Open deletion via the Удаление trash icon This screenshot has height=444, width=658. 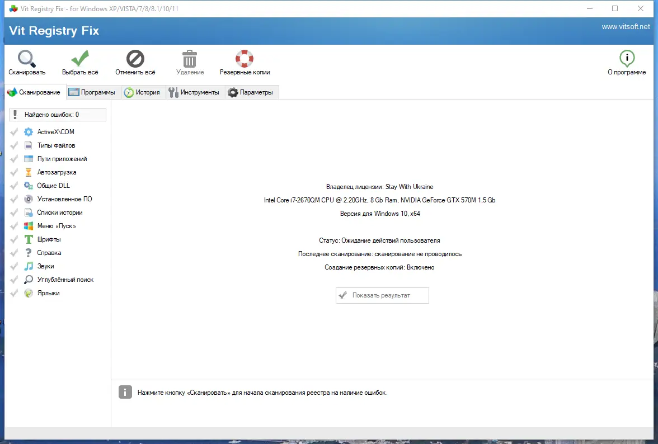click(x=189, y=57)
